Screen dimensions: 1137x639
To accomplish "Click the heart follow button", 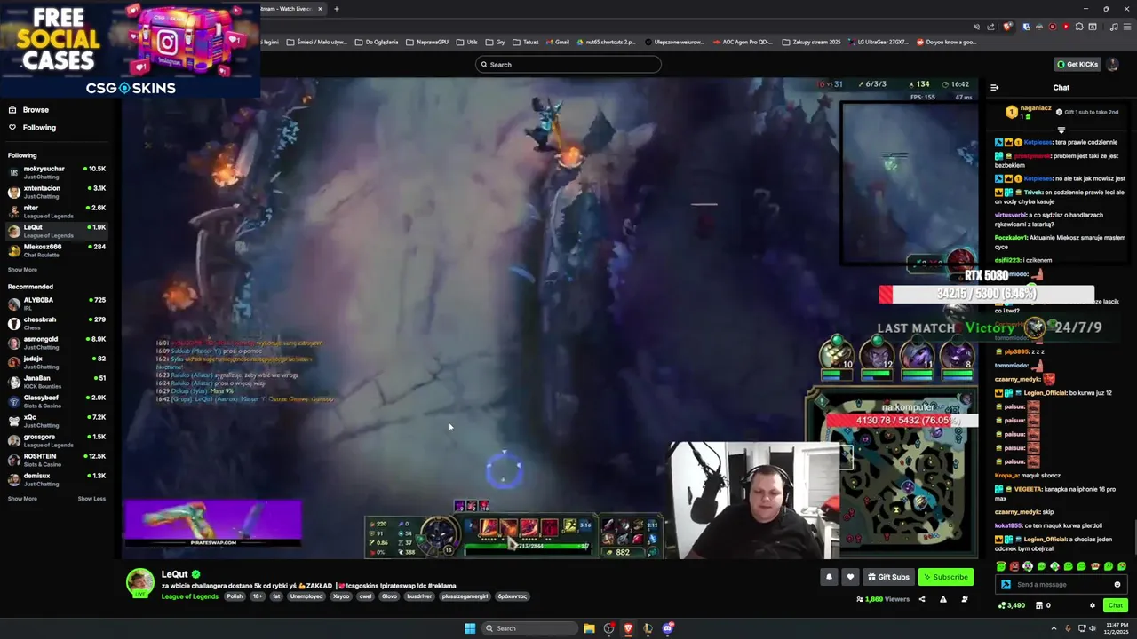I will click(850, 577).
